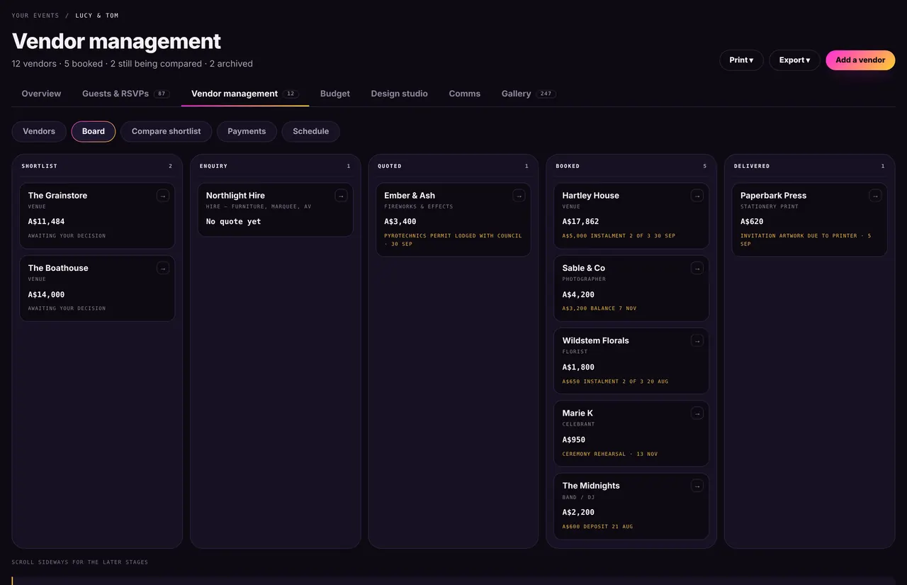Click the A$600 deposit 21 Aug note
Screen dimensions: 907x585
(598, 527)
